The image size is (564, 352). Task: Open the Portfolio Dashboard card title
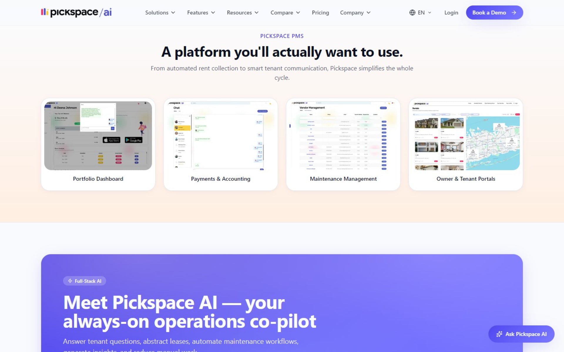[98, 179]
